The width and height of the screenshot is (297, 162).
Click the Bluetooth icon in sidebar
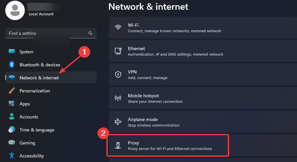[x=12, y=65]
